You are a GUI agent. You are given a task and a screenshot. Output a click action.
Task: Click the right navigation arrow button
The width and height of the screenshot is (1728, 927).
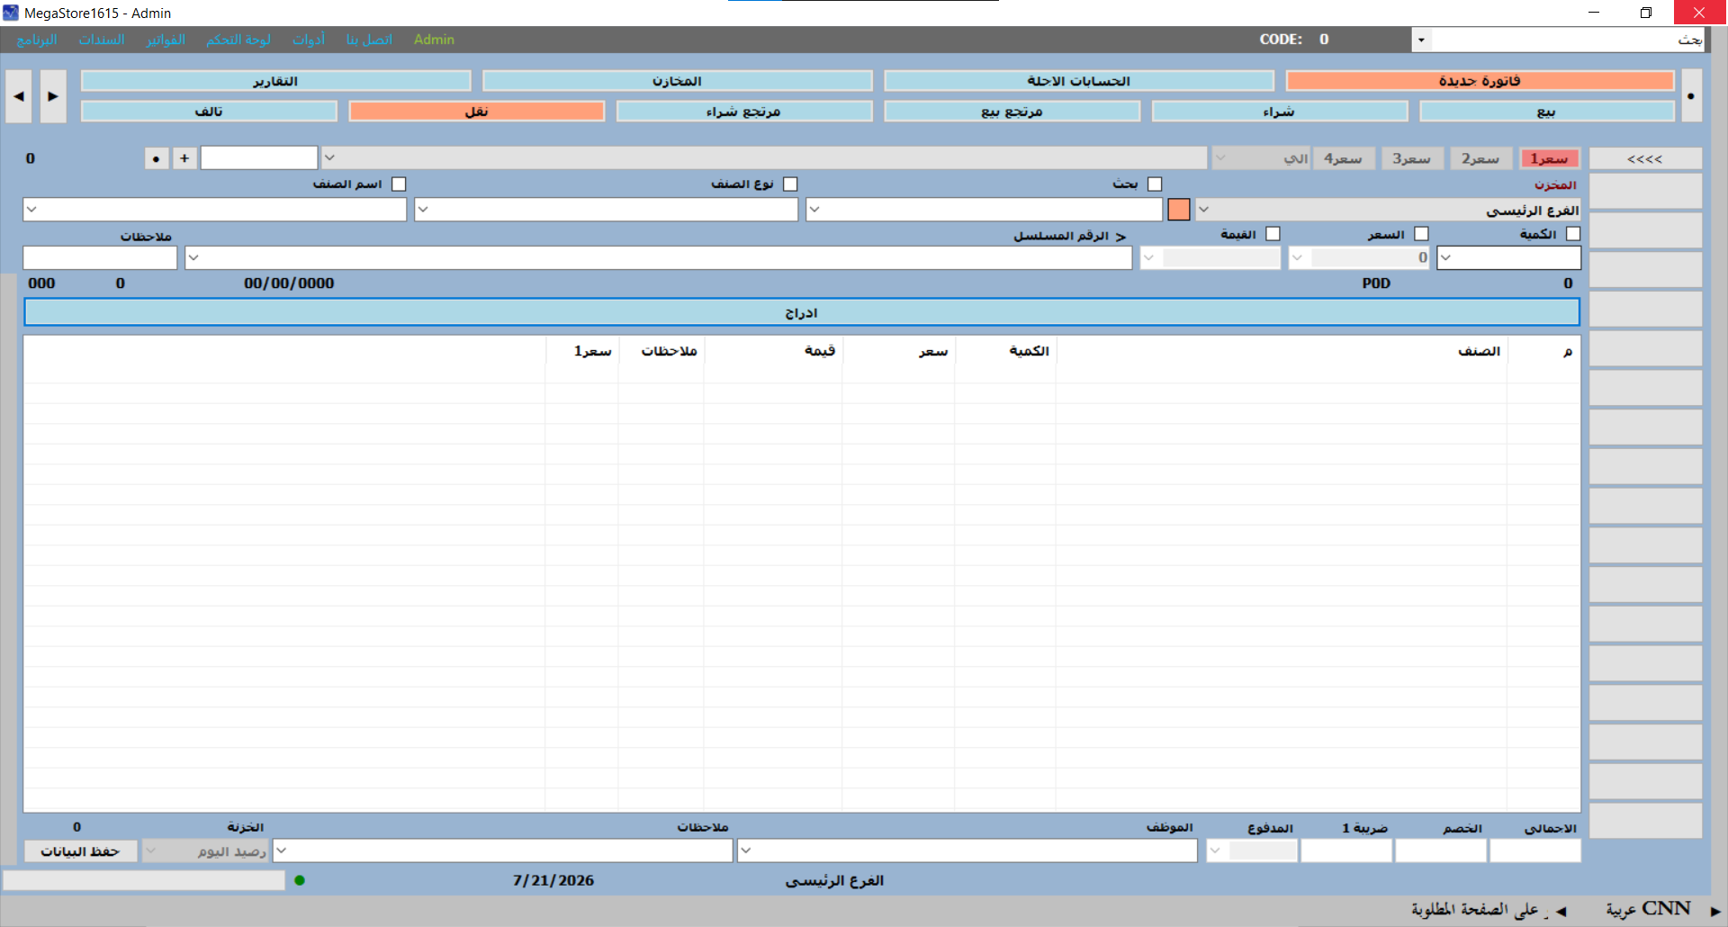(53, 96)
